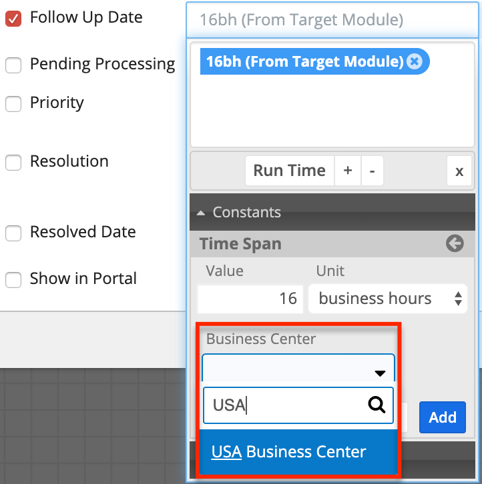Click the search magnifier icon

[377, 404]
